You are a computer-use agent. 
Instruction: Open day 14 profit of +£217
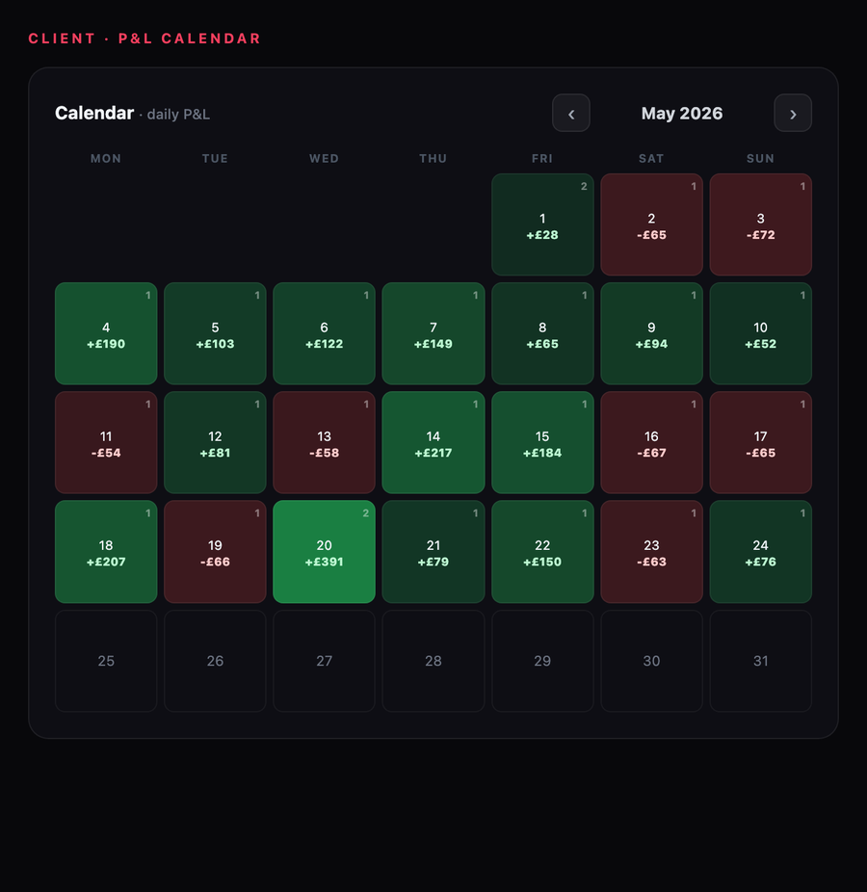coord(433,442)
